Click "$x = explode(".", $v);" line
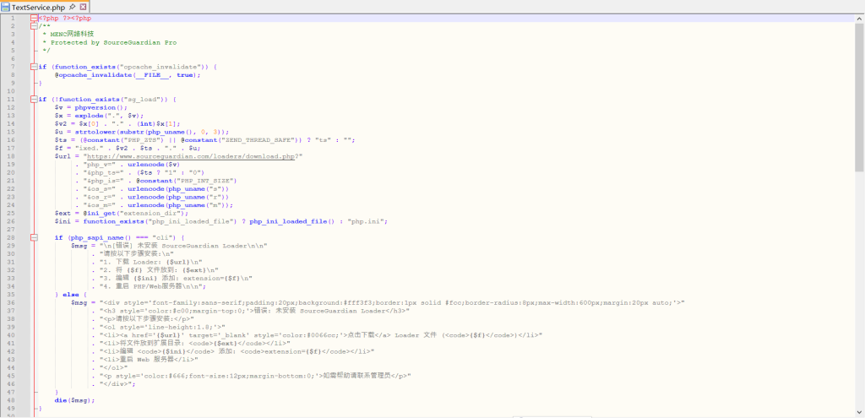865x418 pixels. 99,115
